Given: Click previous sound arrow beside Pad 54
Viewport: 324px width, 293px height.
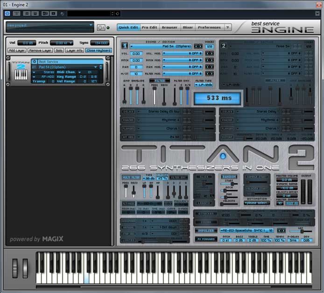Looking at the screenshot, I should [196, 46].
